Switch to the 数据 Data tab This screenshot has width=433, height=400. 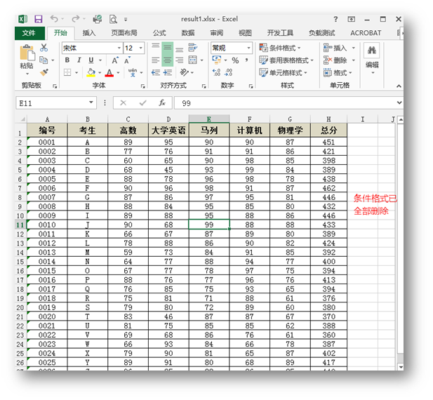[188, 33]
